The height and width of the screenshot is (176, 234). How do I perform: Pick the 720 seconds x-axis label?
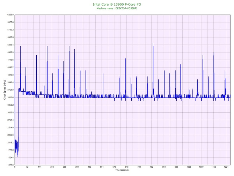[139, 167]
